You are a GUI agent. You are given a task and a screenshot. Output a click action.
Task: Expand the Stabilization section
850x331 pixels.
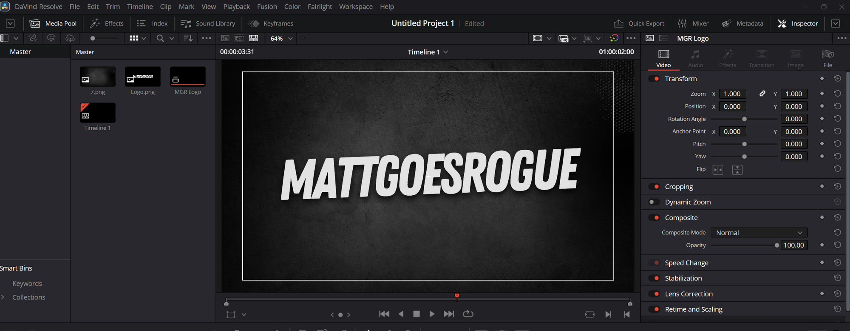coord(683,278)
